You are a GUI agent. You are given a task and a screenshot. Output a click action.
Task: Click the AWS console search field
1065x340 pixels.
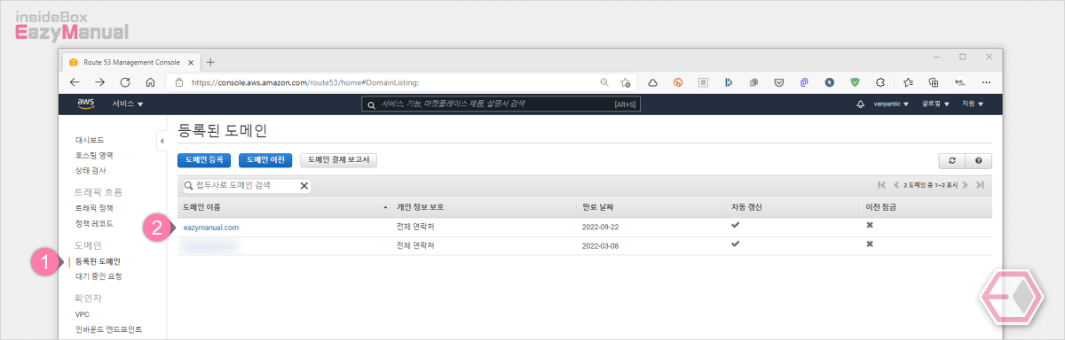[501, 104]
